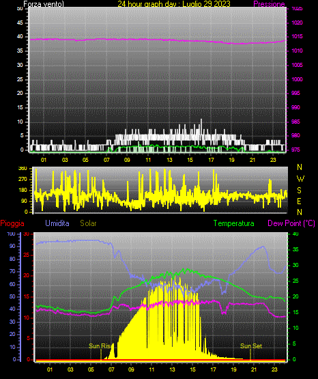Image resolution: width=318 pixels, height=379 pixels.
Task: Click hour 13 on top graph time axis
Action: coord(169,160)
